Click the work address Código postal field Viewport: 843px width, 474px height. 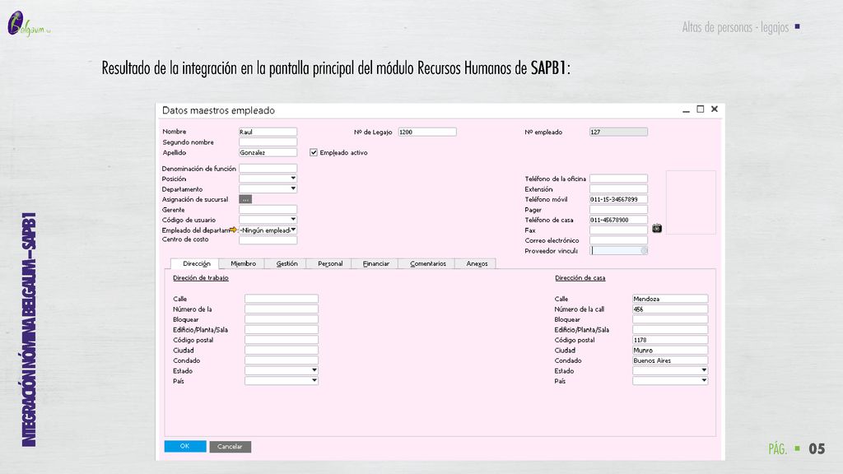[x=282, y=340]
